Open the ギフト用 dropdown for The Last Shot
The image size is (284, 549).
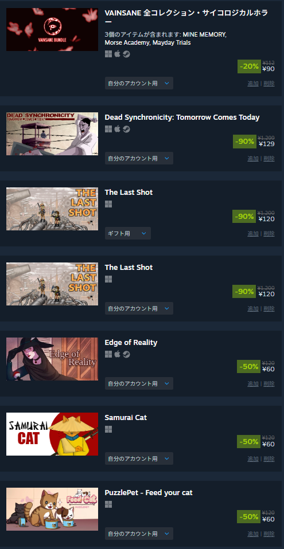127,233
